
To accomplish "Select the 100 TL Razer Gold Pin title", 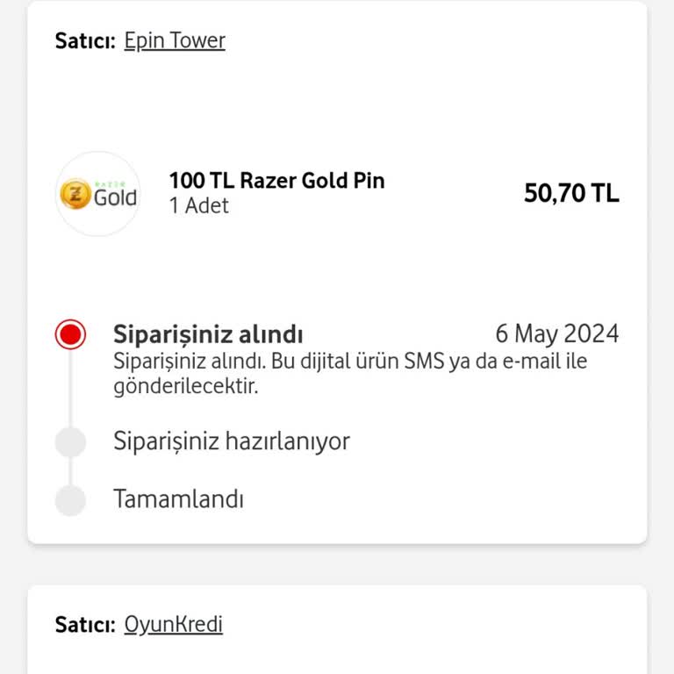I will (x=276, y=180).
